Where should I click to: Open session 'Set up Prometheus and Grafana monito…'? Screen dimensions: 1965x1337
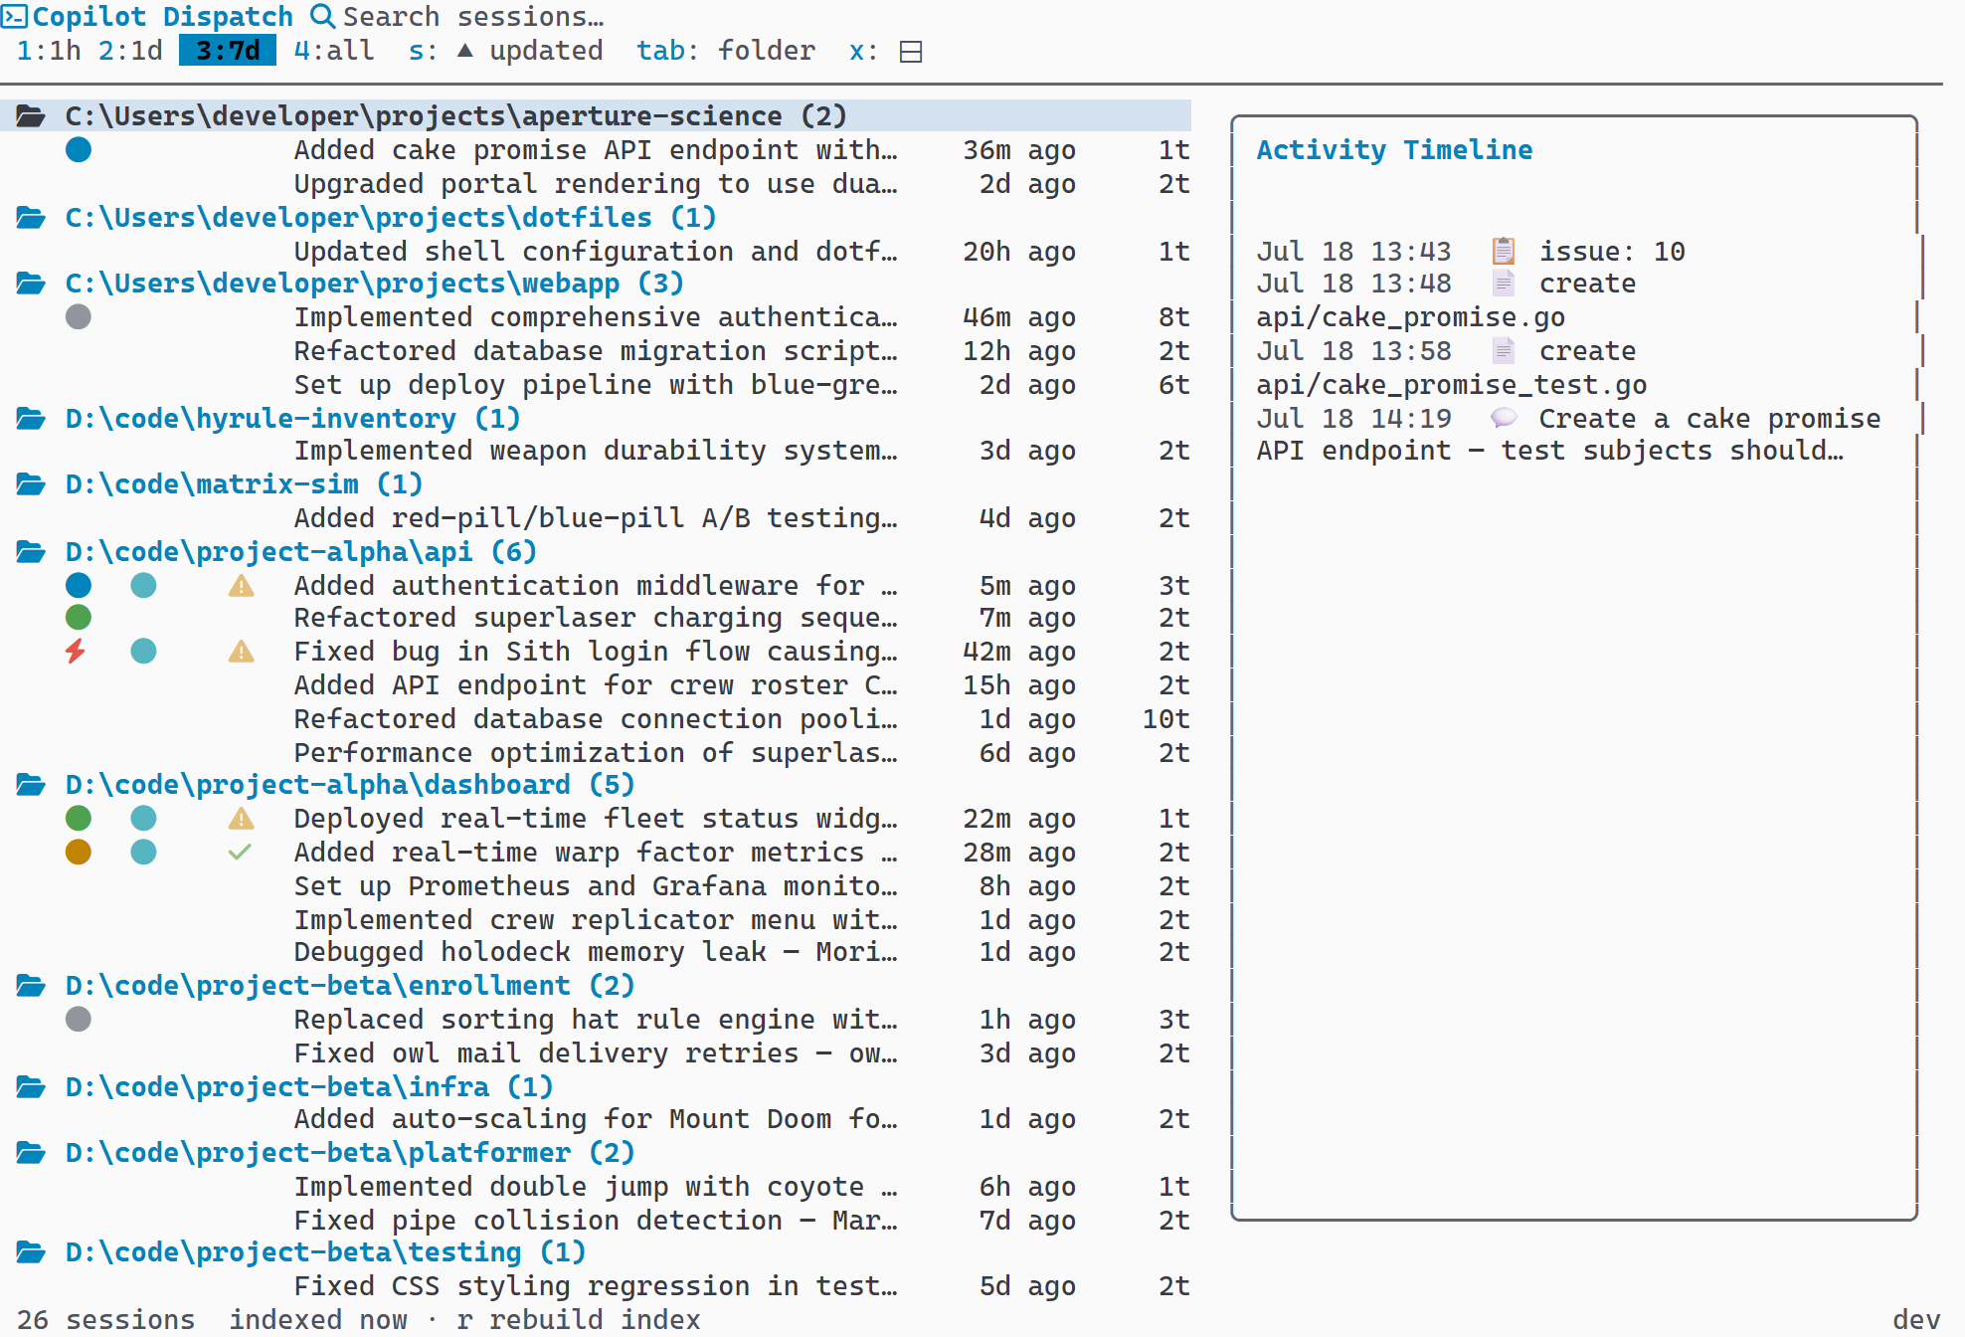coord(596,886)
